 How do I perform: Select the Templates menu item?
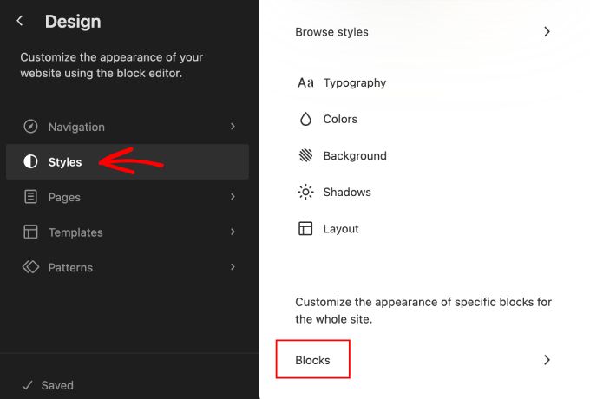click(75, 232)
